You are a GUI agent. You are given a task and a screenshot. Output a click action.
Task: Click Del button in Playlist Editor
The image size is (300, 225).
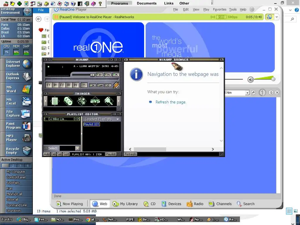[53, 154]
